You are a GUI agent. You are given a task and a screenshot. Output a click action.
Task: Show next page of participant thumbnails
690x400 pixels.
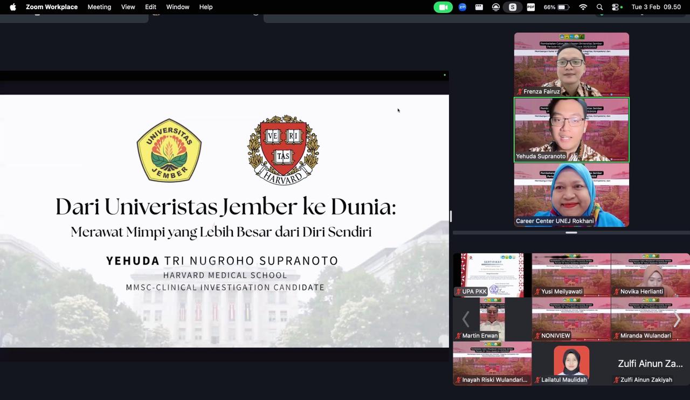[x=677, y=320]
